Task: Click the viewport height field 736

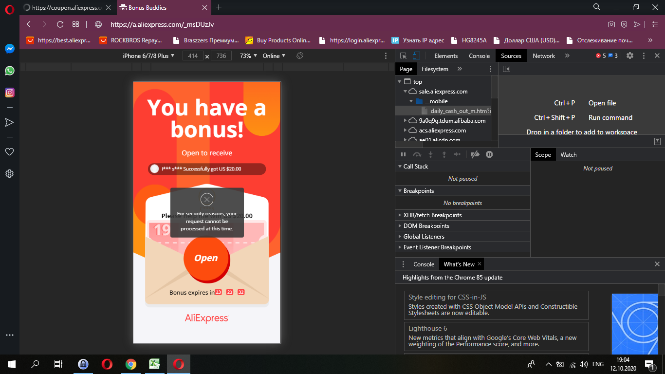Action: point(221,56)
